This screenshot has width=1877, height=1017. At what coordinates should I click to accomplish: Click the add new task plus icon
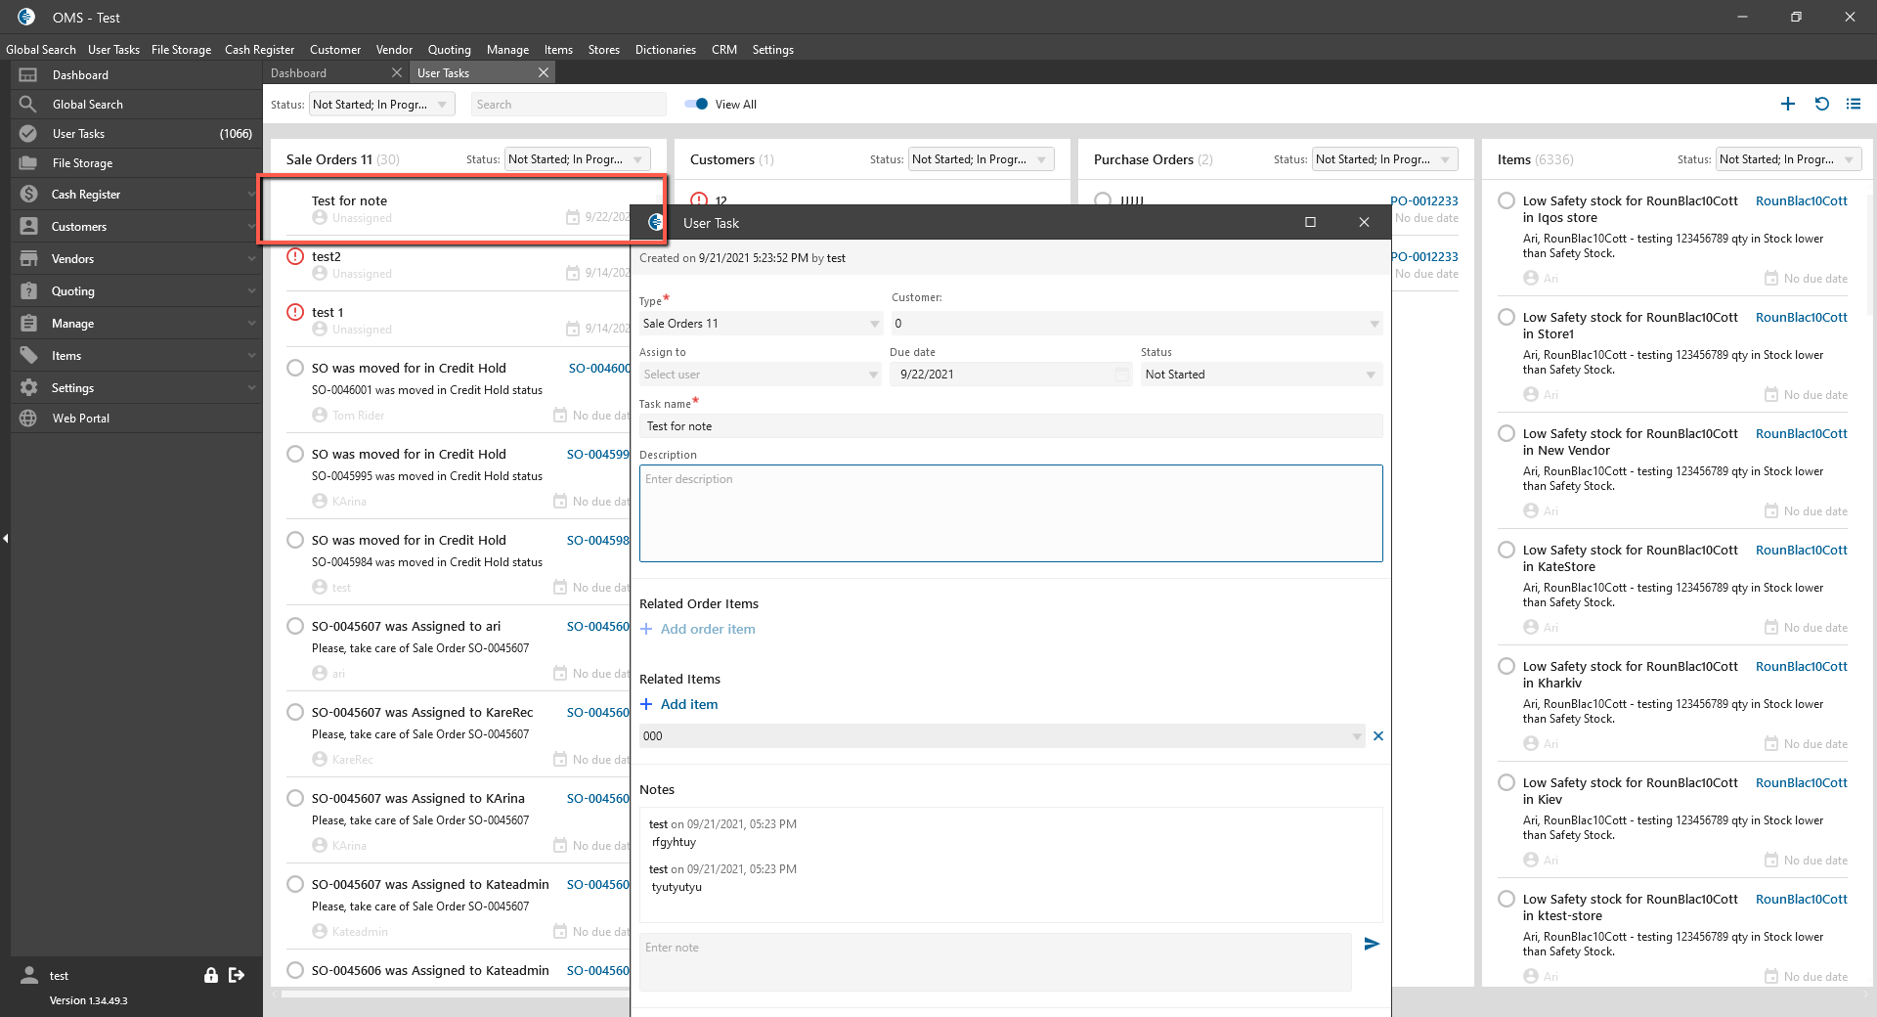[x=1787, y=104]
